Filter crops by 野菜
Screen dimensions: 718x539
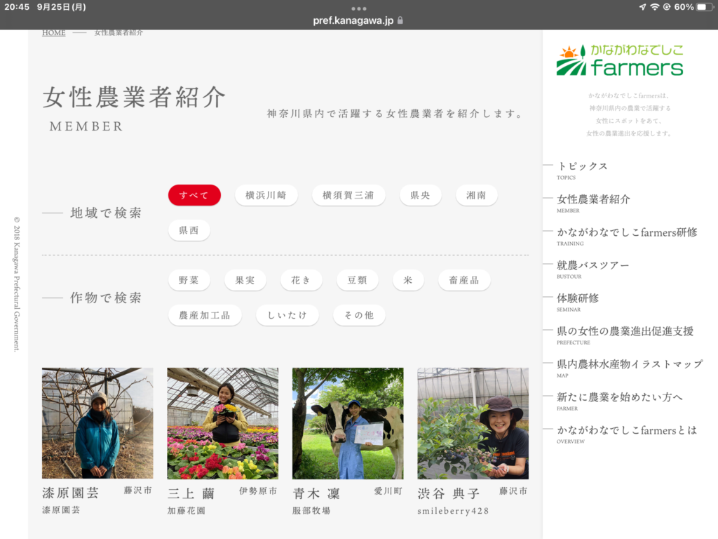pyautogui.click(x=189, y=280)
